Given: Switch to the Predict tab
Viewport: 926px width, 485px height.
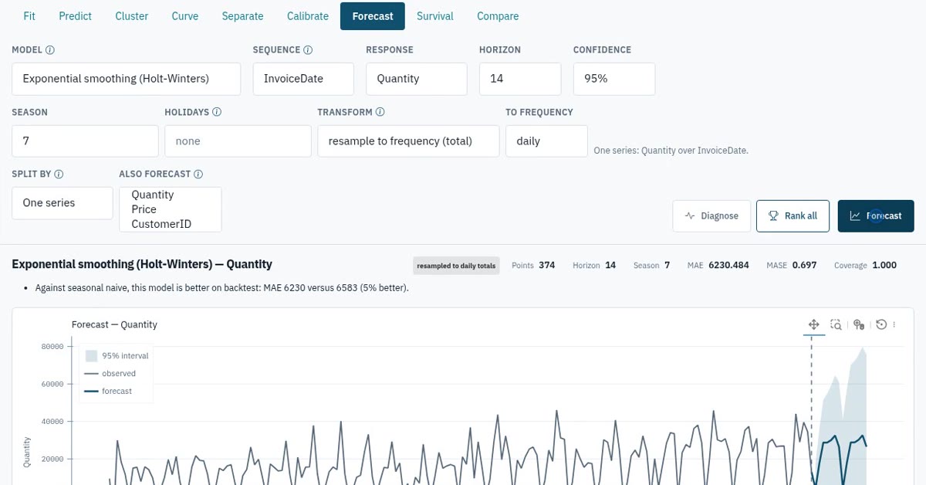Looking at the screenshot, I should (x=76, y=16).
